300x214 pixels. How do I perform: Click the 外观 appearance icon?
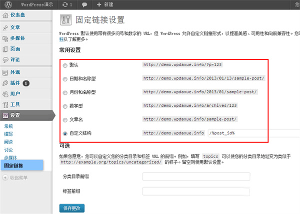click(5, 72)
